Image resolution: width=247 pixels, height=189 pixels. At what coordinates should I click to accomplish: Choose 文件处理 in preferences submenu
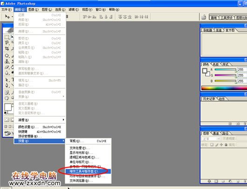tap(88, 148)
